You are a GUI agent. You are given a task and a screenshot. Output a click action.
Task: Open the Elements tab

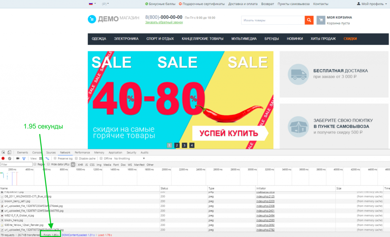tap(22, 153)
